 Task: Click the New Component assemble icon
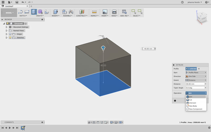point(64,12)
